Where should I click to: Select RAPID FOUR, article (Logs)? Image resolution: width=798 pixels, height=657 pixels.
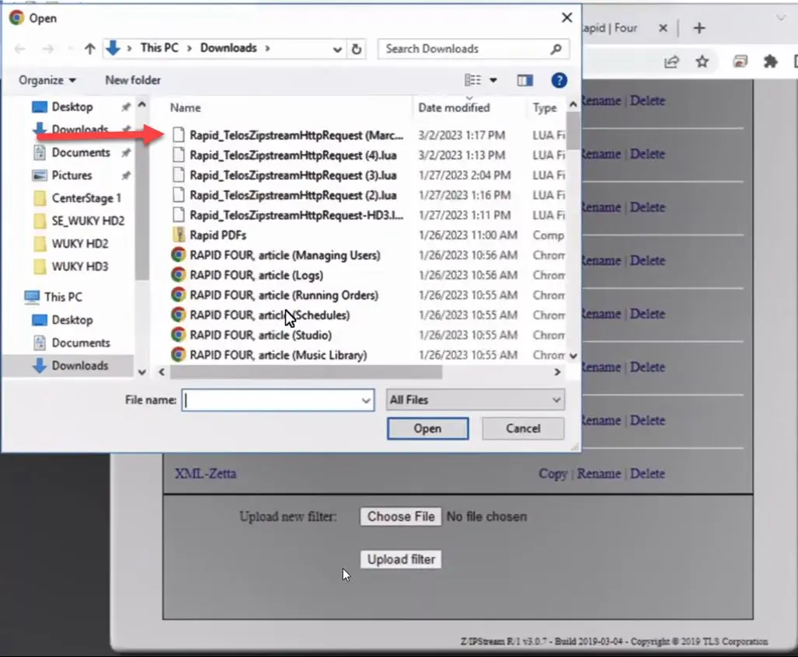pyautogui.click(x=256, y=275)
